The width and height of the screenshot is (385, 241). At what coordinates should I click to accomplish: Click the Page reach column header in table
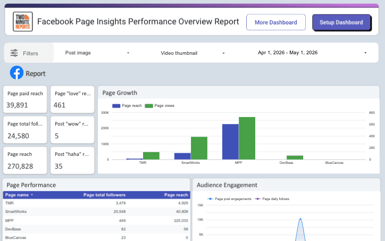click(x=176, y=195)
